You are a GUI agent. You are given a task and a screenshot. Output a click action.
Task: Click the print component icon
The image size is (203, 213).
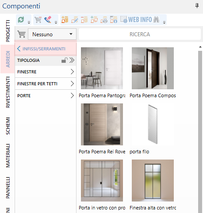tap(104, 20)
